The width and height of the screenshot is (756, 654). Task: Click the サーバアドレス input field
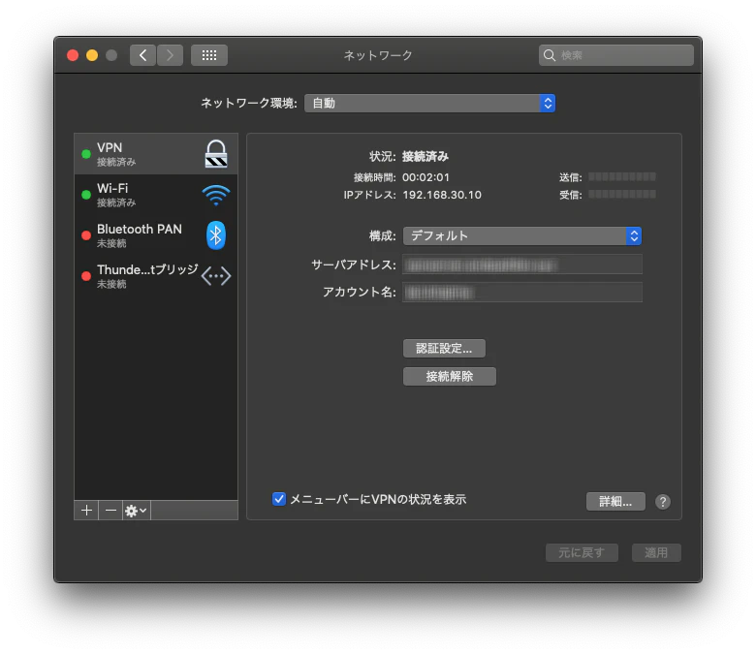pos(522,265)
